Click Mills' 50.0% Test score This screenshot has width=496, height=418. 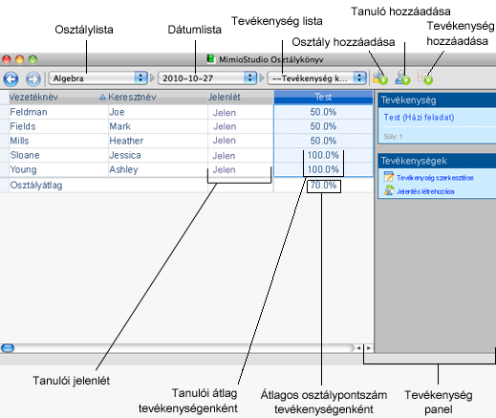click(323, 141)
